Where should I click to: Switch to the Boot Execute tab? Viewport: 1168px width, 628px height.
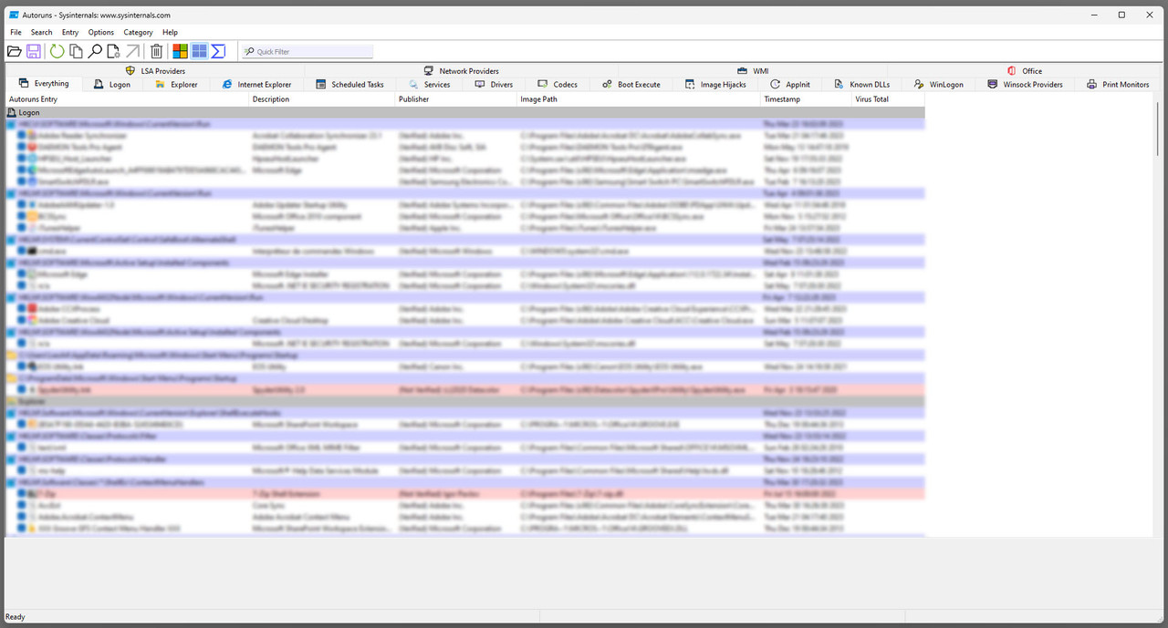coord(631,85)
